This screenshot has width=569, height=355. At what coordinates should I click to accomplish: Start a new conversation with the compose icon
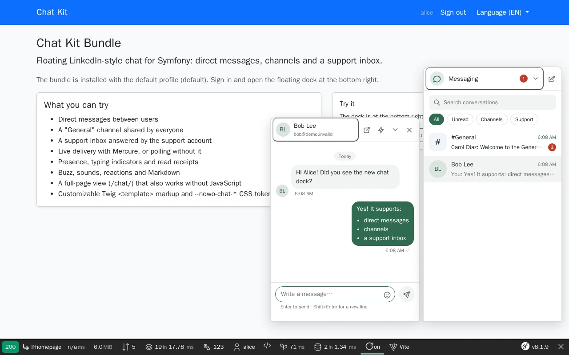[552, 79]
